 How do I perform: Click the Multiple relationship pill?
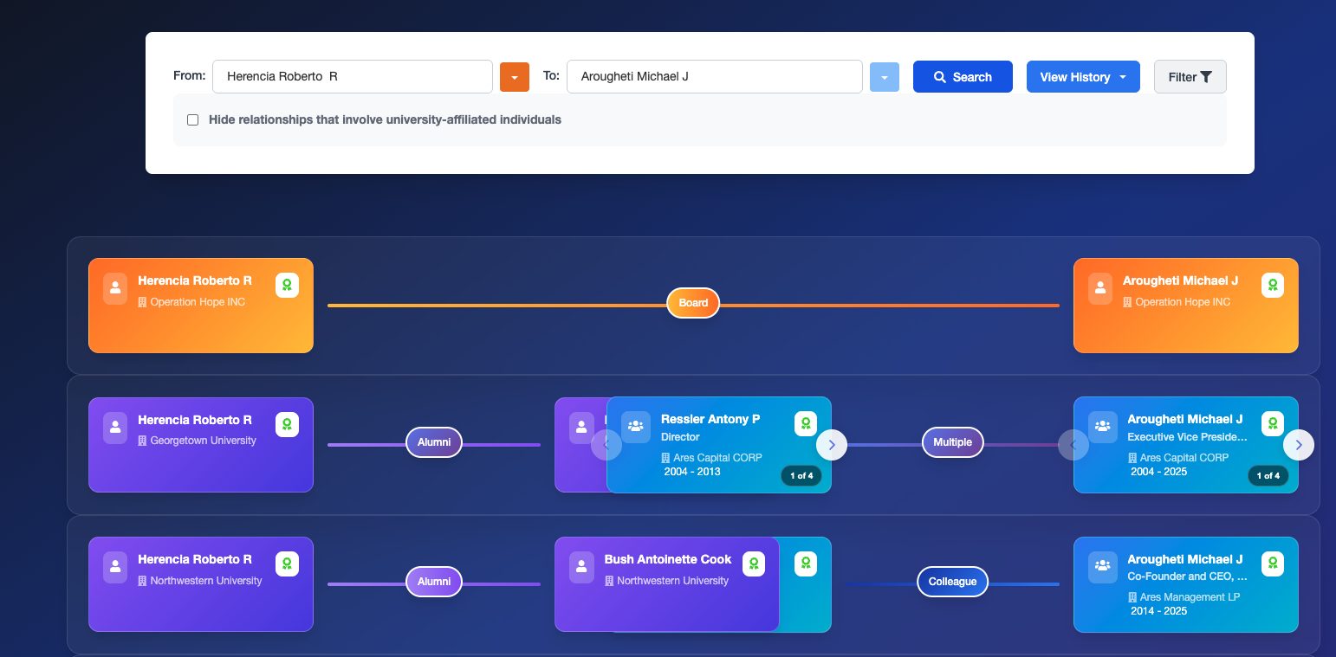pyautogui.click(x=953, y=442)
